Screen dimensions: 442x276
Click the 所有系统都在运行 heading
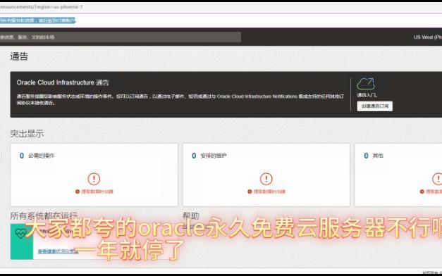click(x=44, y=215)
